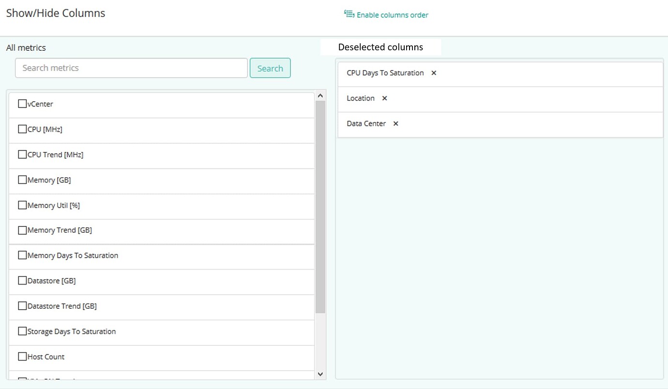Remove Data Center from deselected columns

(x=395, y=123)
